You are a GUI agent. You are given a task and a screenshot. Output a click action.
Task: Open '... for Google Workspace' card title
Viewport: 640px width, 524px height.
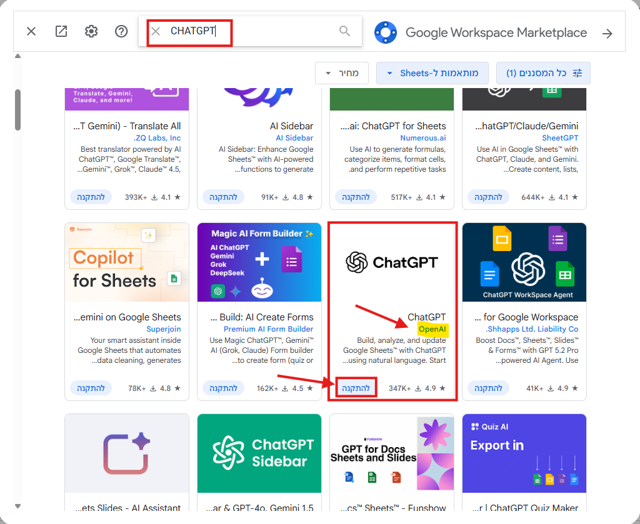pyautogui.click(x=526, y=317)
